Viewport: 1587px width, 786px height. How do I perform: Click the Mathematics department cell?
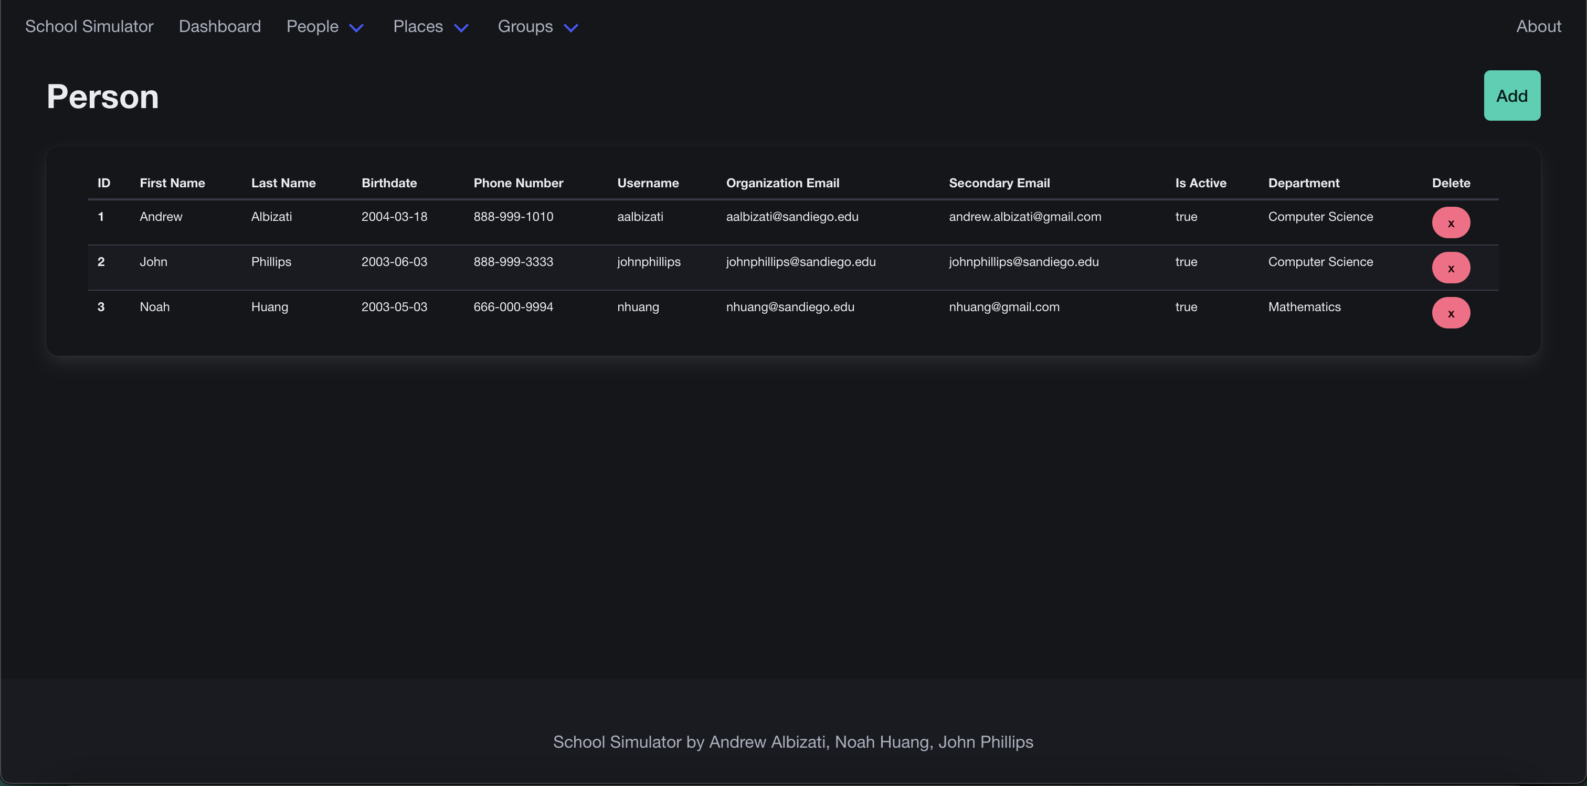click(1304, 307)
